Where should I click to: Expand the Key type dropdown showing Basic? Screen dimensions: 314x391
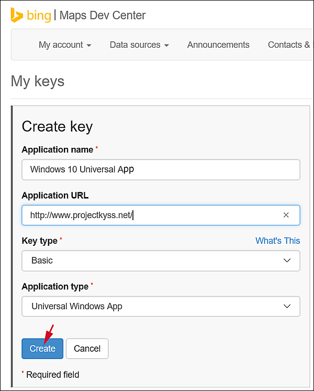[161, 260]
